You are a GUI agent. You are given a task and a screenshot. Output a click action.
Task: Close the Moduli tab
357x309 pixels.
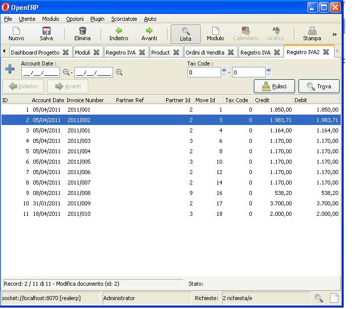[97, 53]
